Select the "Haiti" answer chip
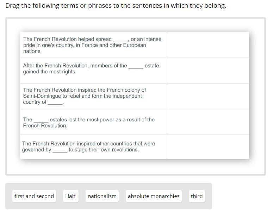 (71, 196)
